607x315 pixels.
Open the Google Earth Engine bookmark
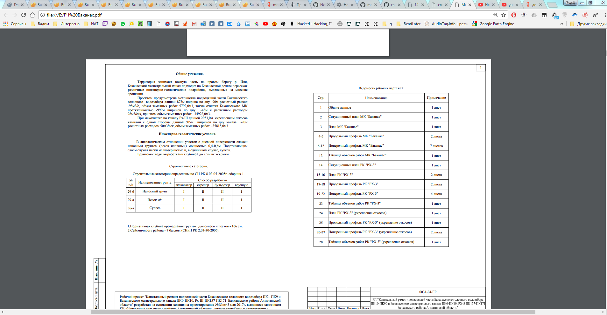493,24
